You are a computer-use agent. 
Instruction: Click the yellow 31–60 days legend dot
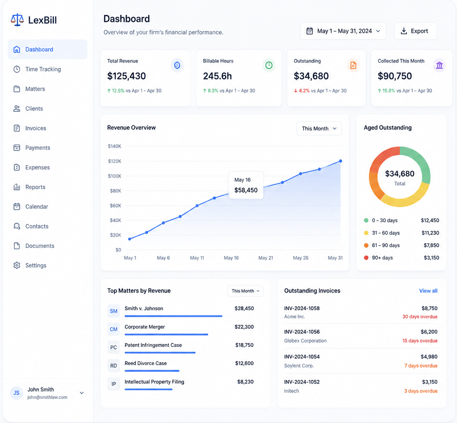click(366, 233)
